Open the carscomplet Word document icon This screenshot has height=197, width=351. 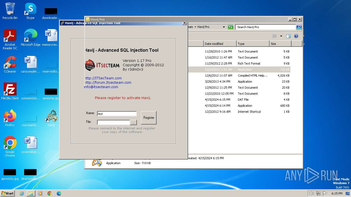[30, 65]
